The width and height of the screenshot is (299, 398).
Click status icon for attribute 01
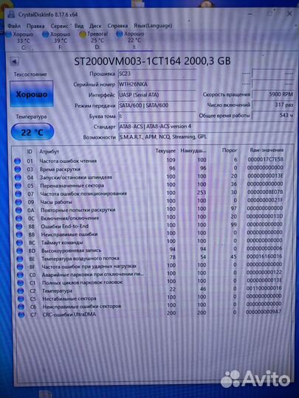(17, 161)
